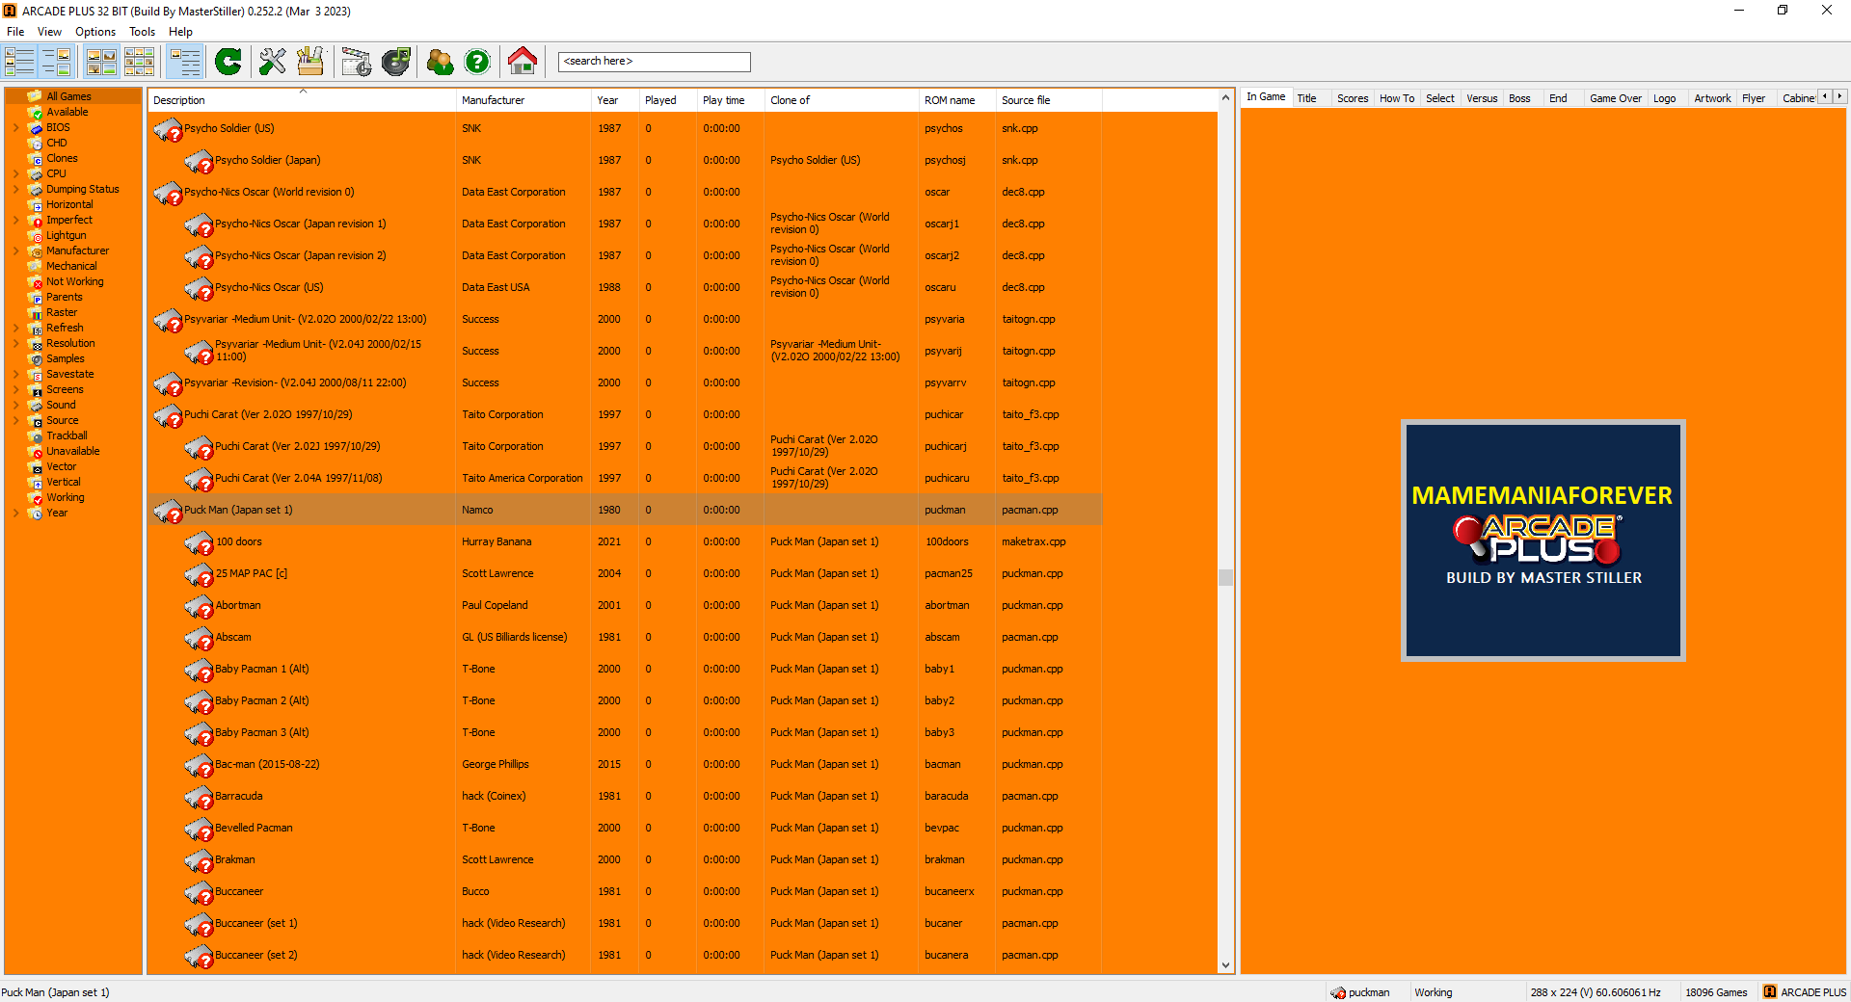
Task: Click the Parents folder P icon
Action: pos(36,297)
